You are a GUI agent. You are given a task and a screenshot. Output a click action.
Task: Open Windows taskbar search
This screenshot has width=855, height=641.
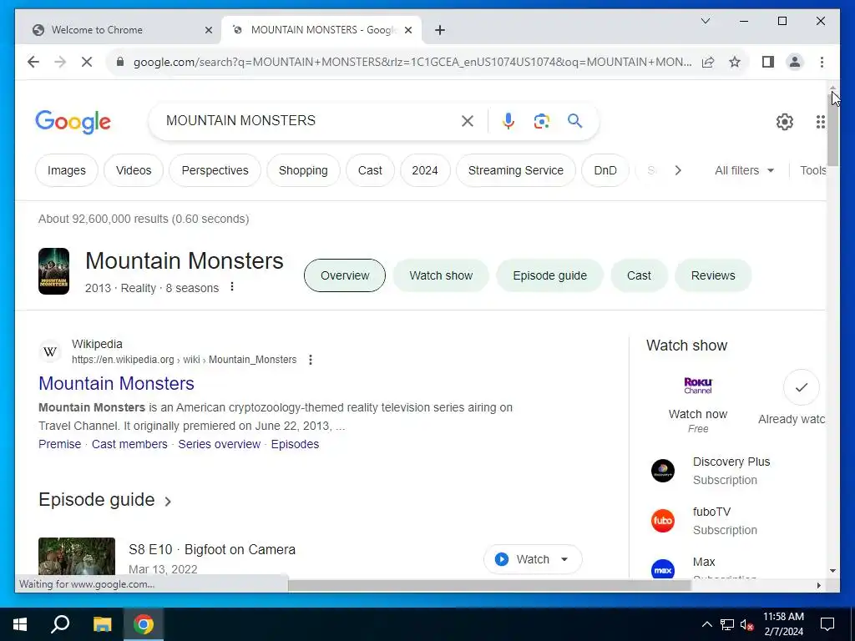[60, 624]
